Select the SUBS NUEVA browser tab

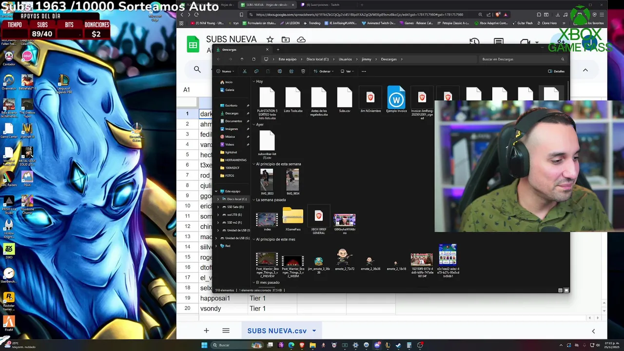(267, 5)
